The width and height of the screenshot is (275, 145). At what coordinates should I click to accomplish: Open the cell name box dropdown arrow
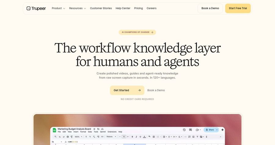point(61,142)
